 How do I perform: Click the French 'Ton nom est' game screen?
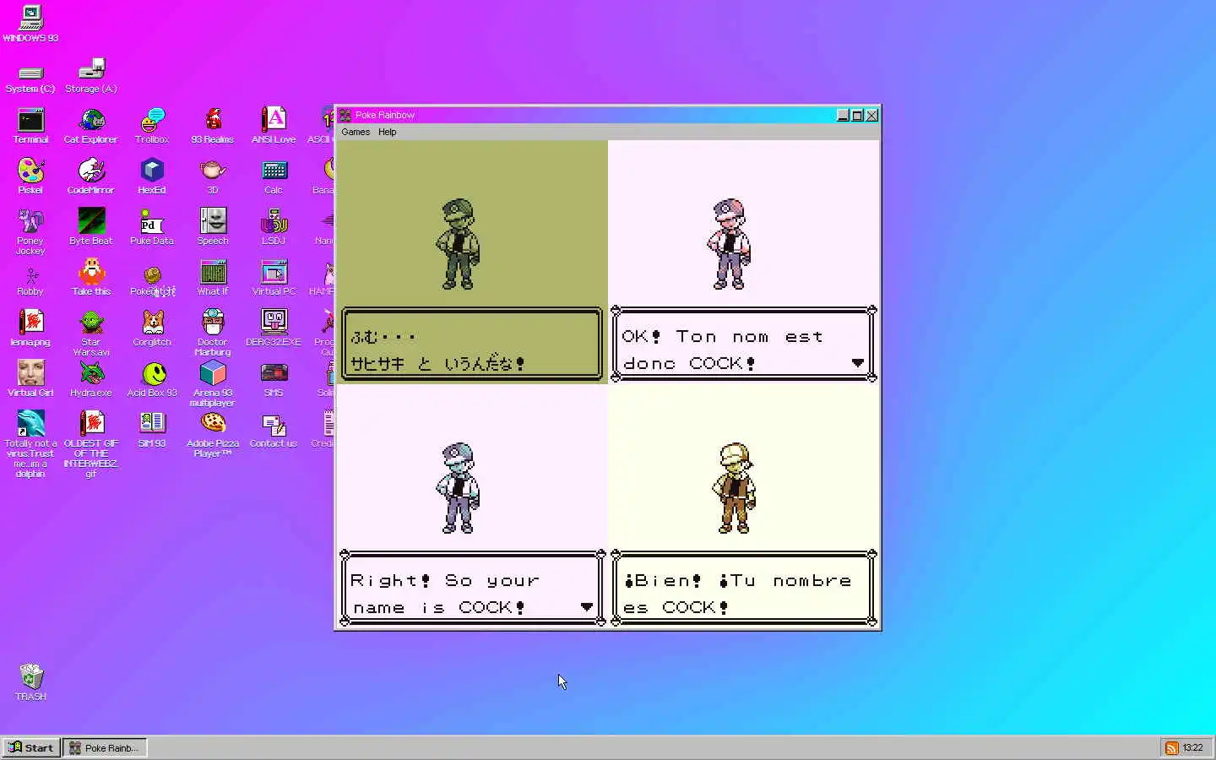click(x=744, y=262)
